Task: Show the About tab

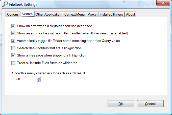Action: pos(131,15)
